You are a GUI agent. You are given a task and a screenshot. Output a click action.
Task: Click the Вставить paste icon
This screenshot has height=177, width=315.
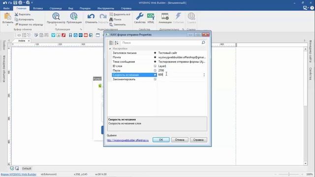point(8,16)
